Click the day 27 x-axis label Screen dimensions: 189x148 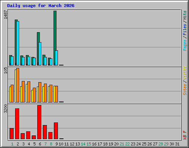pyautogui.click(x=155, y=144)
